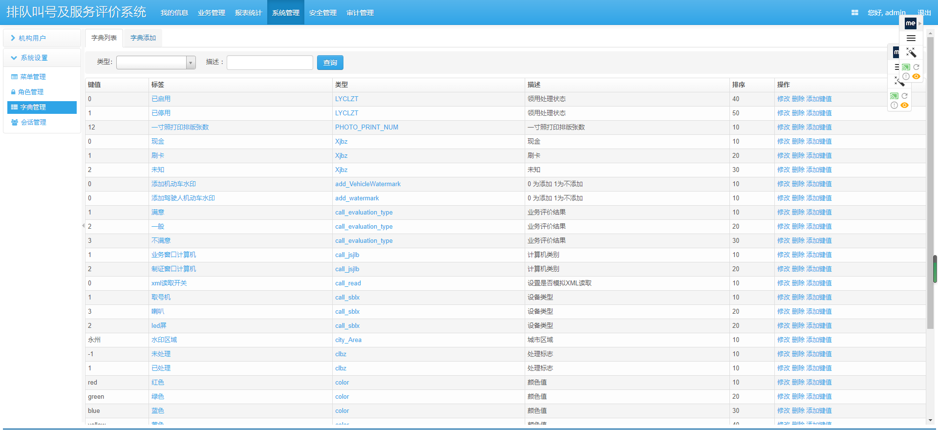Switch to the 字典列表 tab
938x430 pixels.
[x=104, y=38]
